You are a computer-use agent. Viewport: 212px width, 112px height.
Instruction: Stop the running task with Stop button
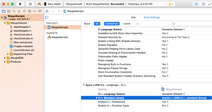point(30,4)
